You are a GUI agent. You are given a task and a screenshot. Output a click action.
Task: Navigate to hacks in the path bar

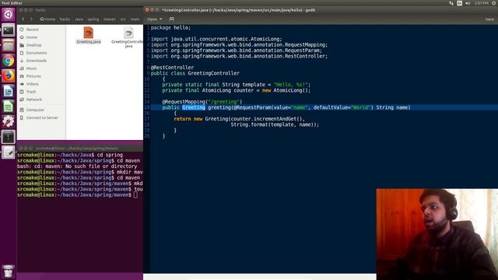[65, 19]
